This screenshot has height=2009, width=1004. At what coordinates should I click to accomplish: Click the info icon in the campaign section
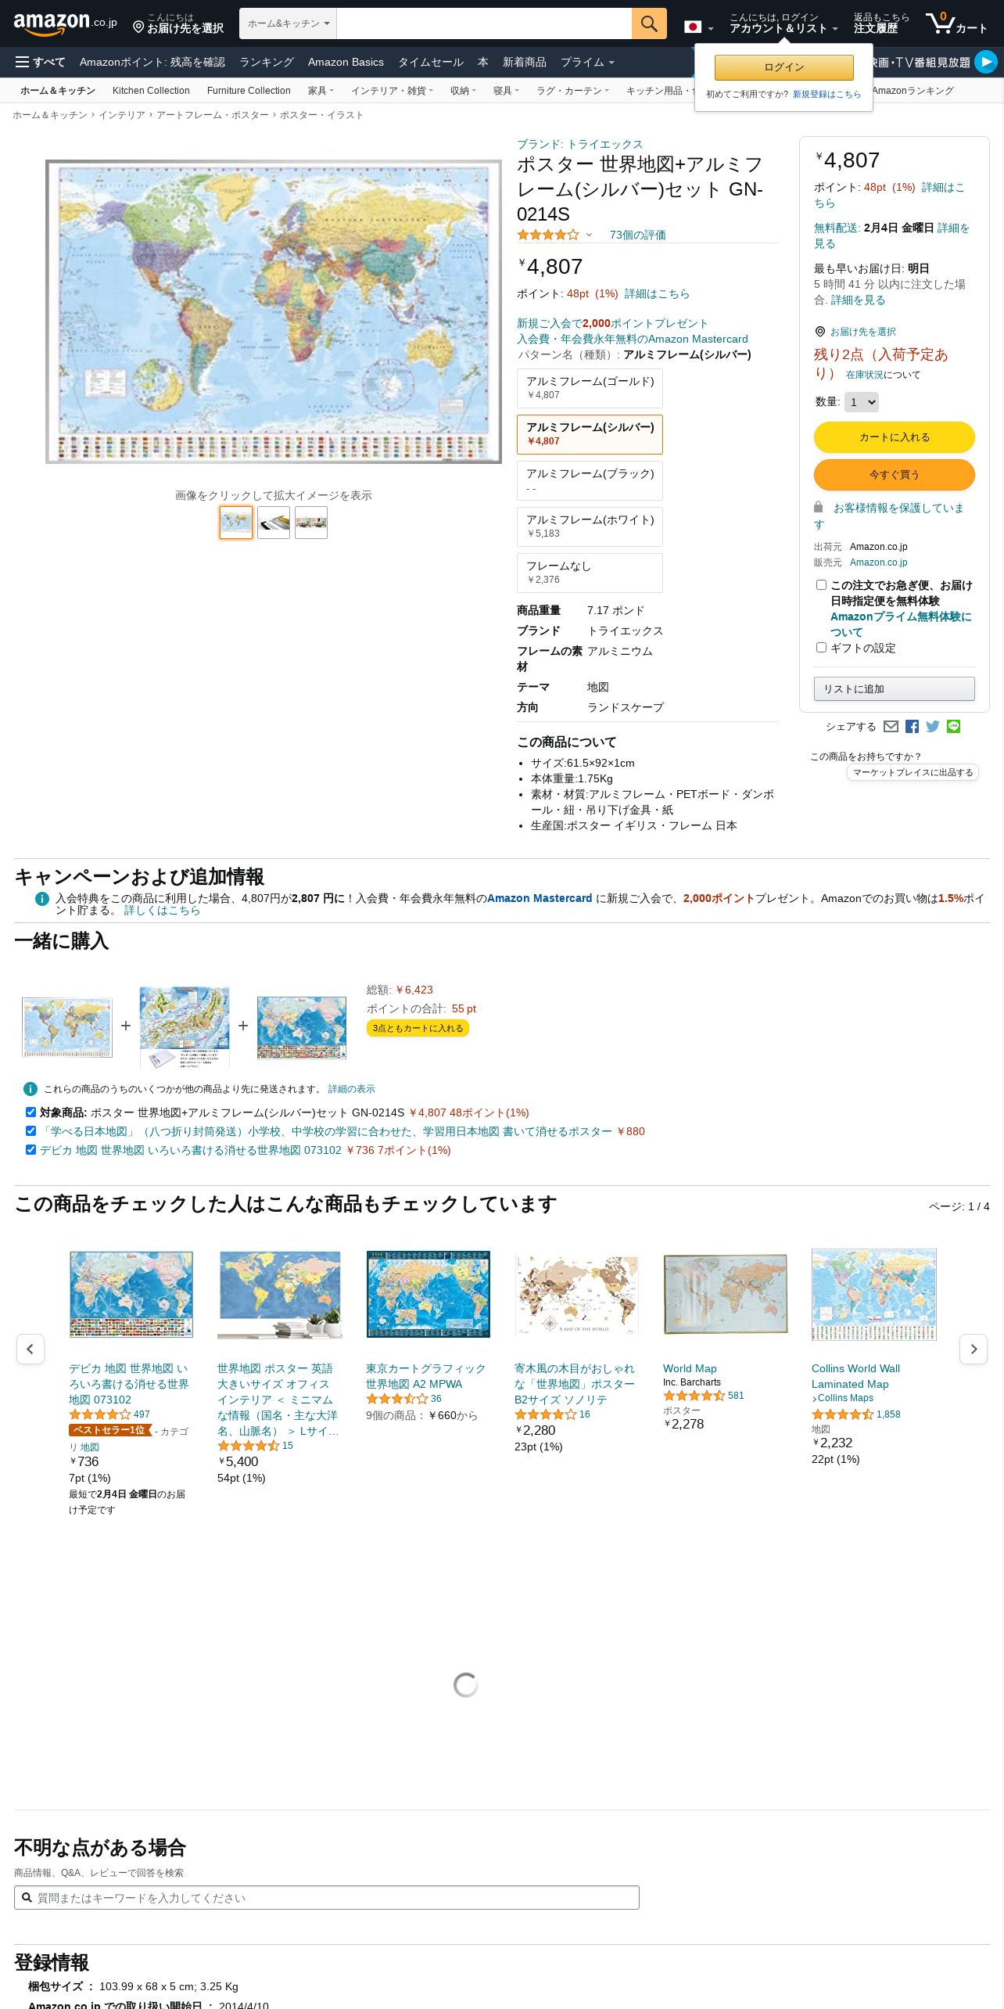pyautogui.click(x=42, y=899)
